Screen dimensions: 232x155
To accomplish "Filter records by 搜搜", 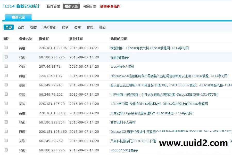I will point(90,27).
